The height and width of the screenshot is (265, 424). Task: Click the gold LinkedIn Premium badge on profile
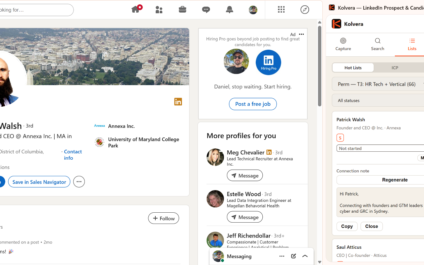[x=178, y=102]
